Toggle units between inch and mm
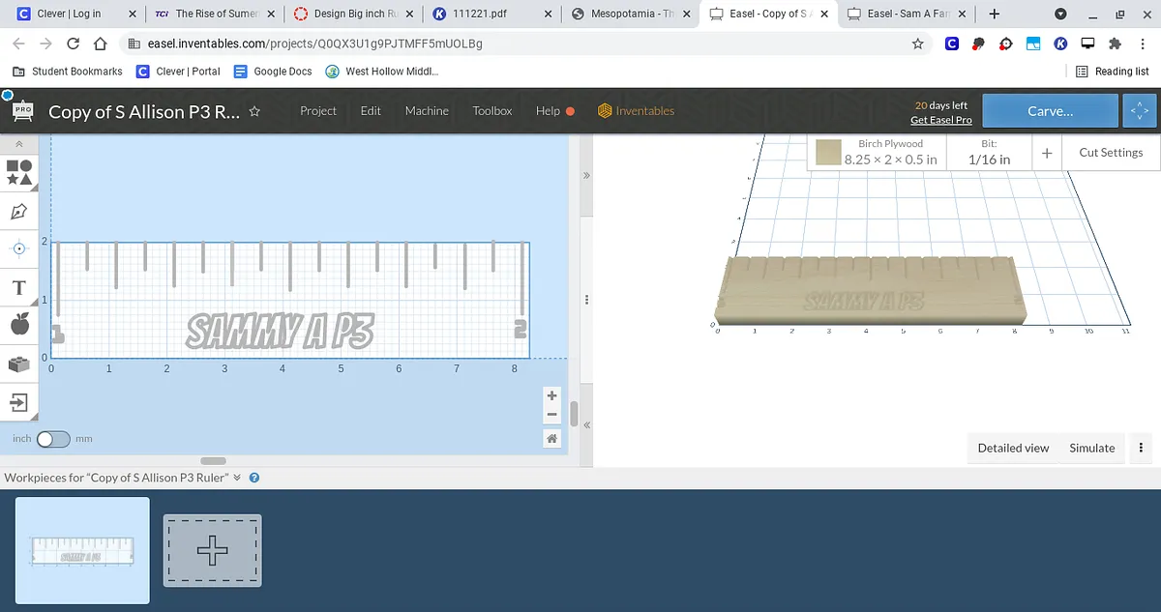 [x=53, y=439]
